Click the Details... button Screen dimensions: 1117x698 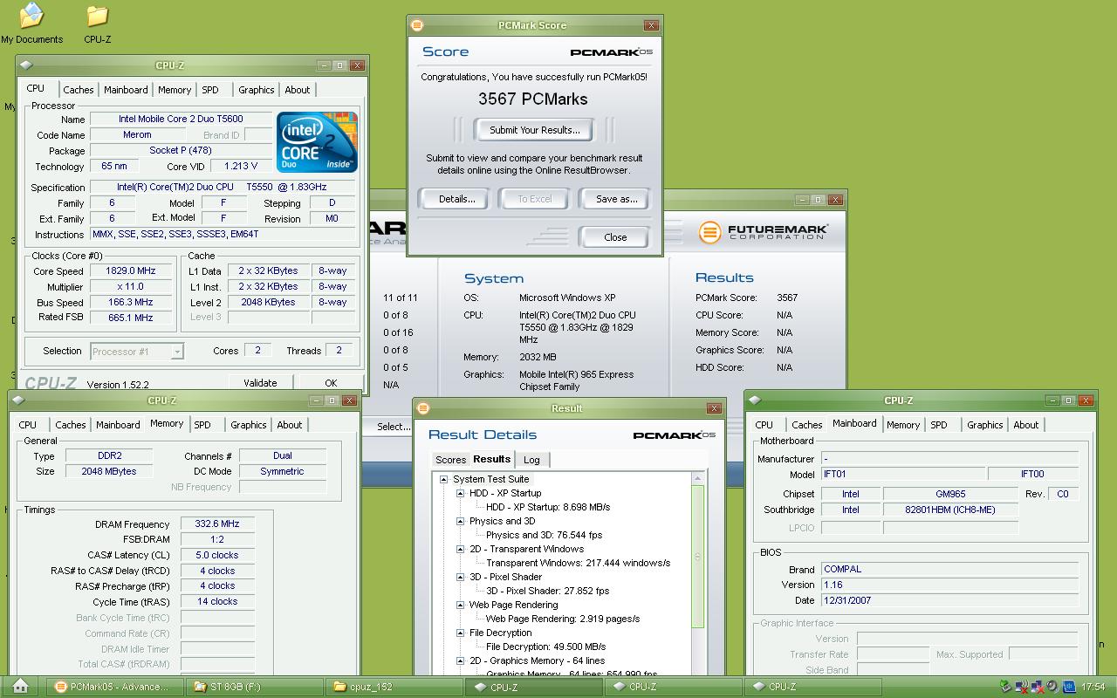tap(456, 199)
